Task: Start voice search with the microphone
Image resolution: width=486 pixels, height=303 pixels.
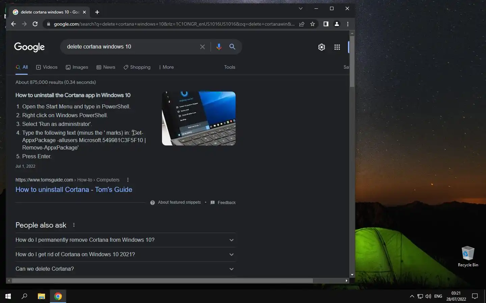Action: pos(219,47)
